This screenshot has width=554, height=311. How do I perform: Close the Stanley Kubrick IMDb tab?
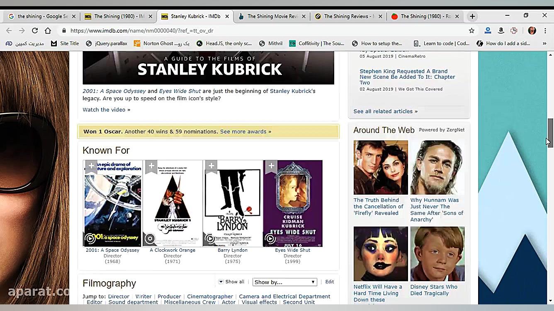tap(227, 17)
